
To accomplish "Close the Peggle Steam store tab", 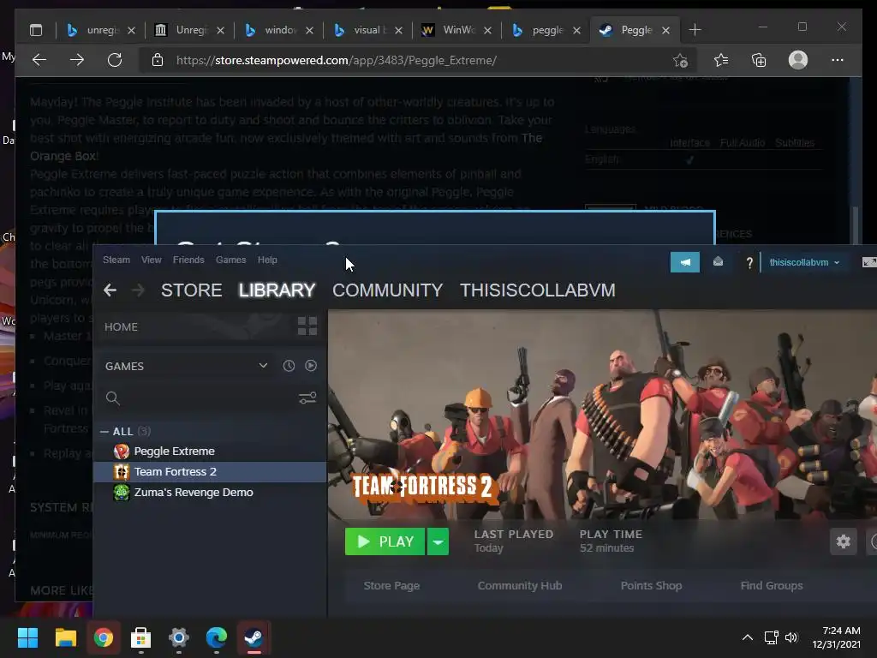I will click(x=665, y=30).
